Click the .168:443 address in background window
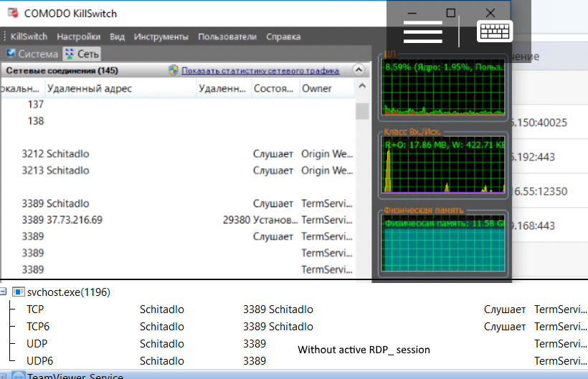The width and height of the screenshot is (588, 379). [x=534, y=226]
